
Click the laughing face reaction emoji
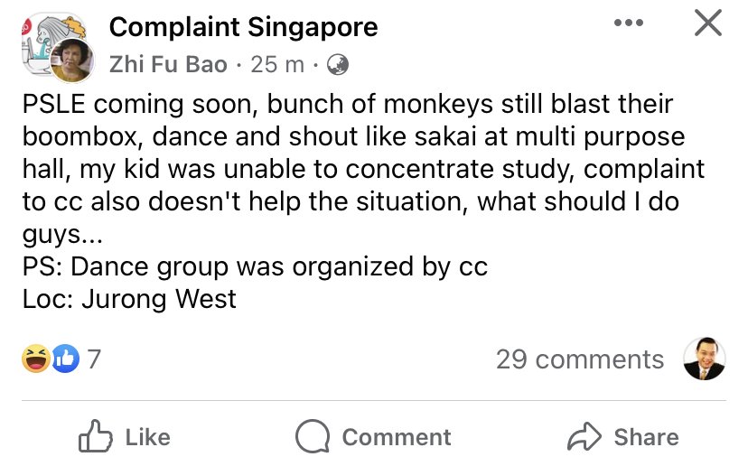[35, 359]
